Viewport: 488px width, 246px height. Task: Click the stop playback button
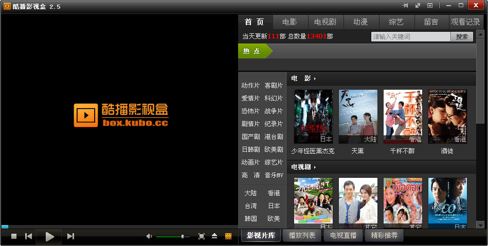coord(14,236)
